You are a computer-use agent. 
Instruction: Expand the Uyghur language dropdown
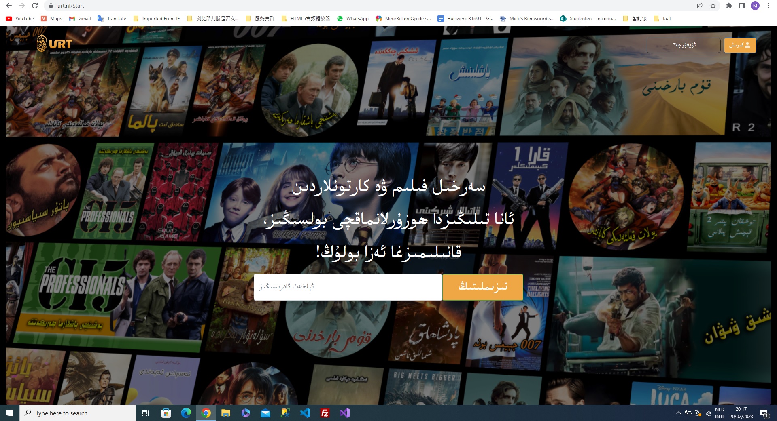pos(683,45)
